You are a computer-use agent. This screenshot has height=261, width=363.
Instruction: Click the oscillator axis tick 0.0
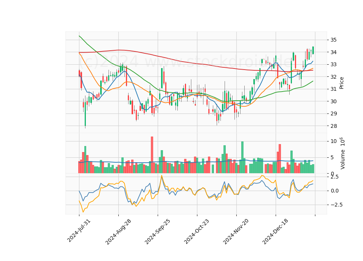point(334,191)
